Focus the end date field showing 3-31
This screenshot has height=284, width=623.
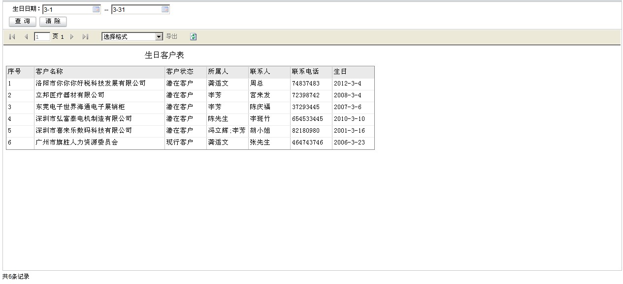(x=136, y=9)
